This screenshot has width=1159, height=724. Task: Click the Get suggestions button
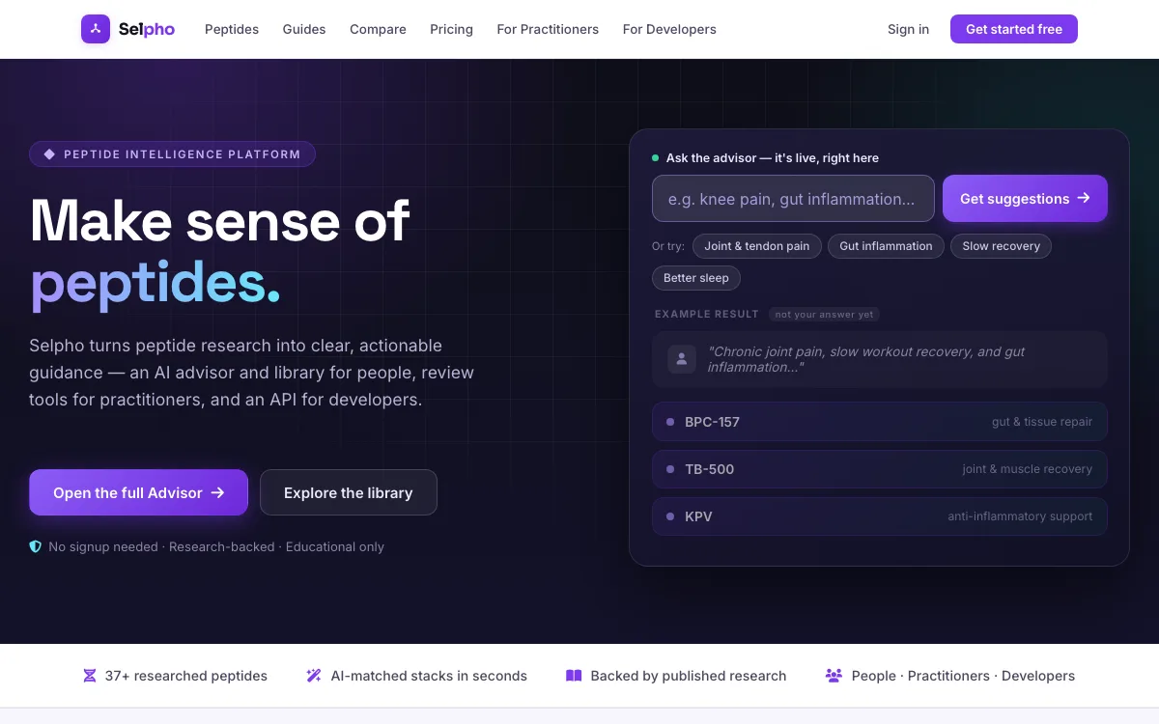pyautogui.click(x=1025, y=199)
